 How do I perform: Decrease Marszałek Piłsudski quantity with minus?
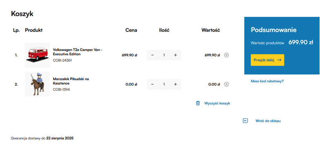click(152, 84)
